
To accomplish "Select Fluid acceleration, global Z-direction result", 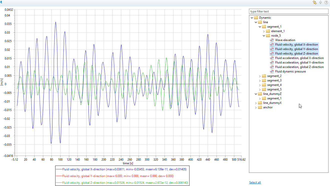I will 299,67.
